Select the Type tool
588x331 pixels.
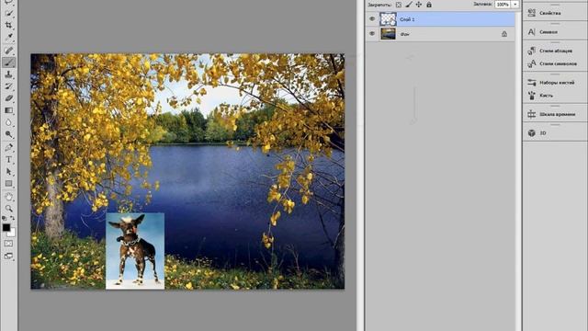click(8, 159)
